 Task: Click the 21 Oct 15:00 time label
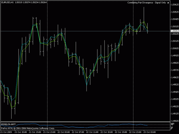[x=21, y=132]
